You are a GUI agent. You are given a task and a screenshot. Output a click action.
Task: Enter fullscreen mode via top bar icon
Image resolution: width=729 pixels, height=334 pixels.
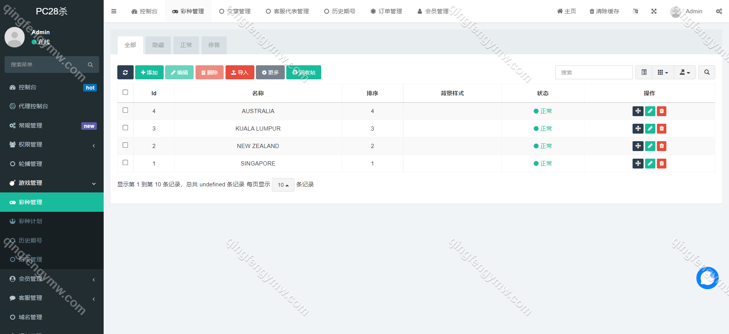point(654,11)
